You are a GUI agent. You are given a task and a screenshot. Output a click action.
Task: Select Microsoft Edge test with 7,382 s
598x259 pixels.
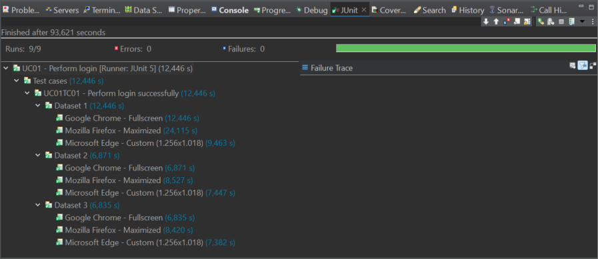(x=145, y=242)
